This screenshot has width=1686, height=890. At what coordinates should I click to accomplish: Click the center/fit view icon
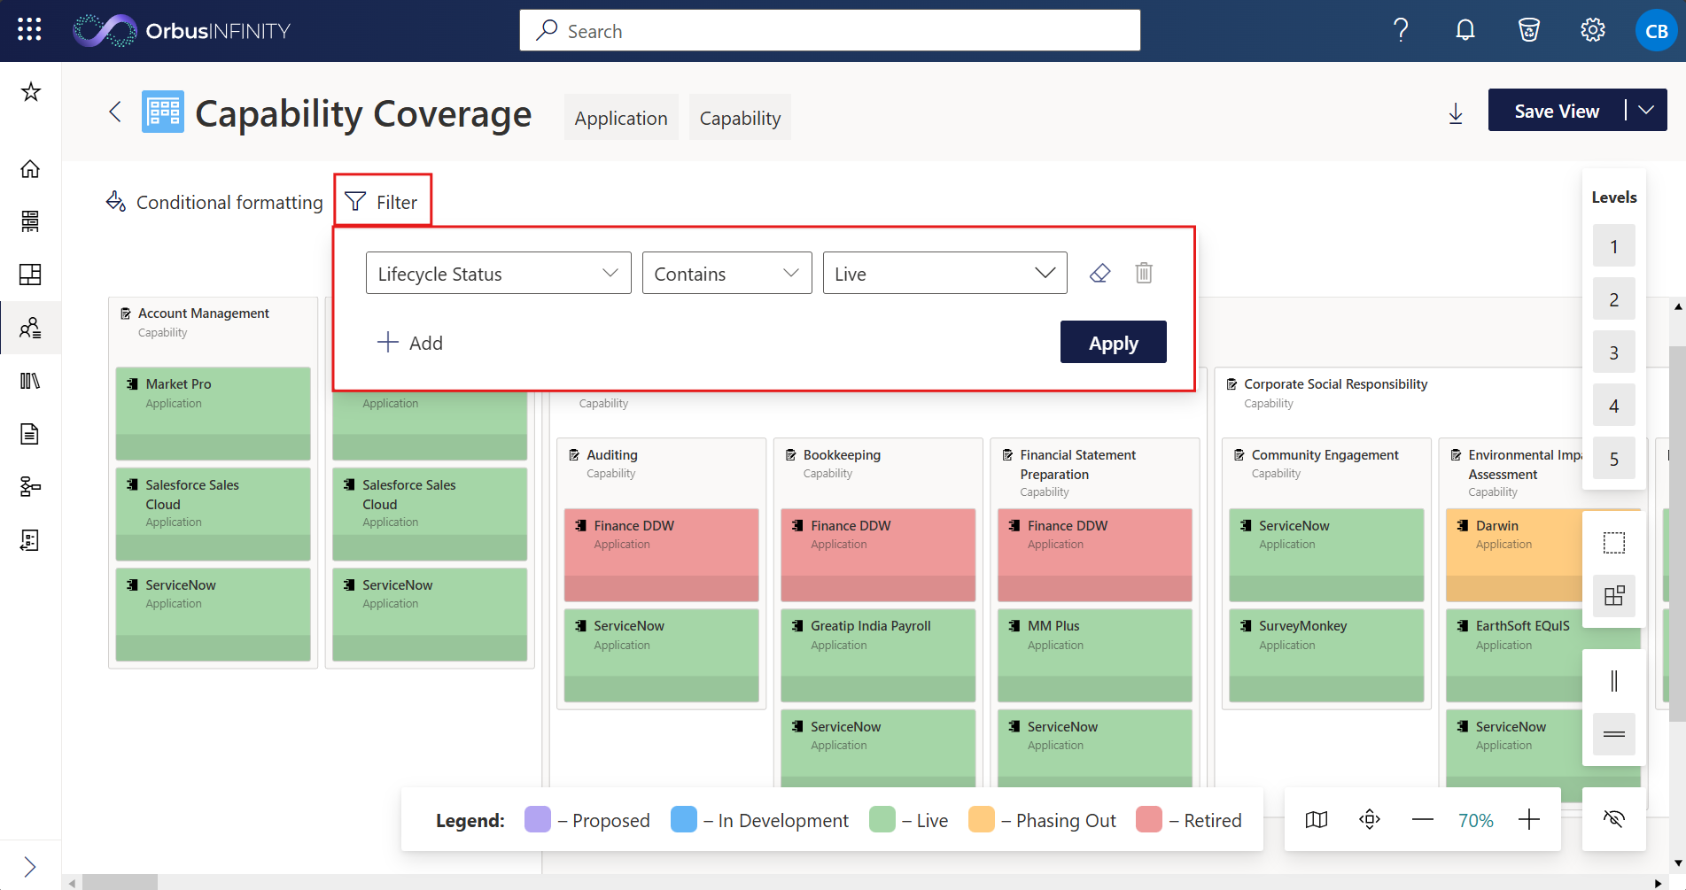1370,819
